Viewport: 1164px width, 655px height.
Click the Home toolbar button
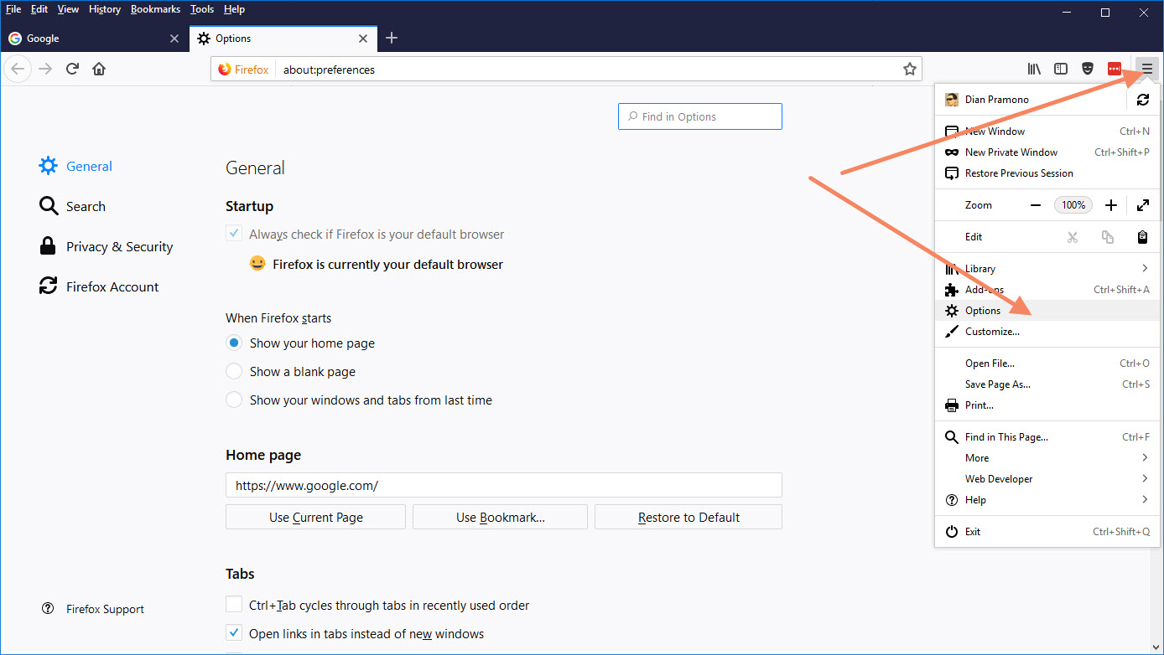pyautogui.click(x=99, y=69)
